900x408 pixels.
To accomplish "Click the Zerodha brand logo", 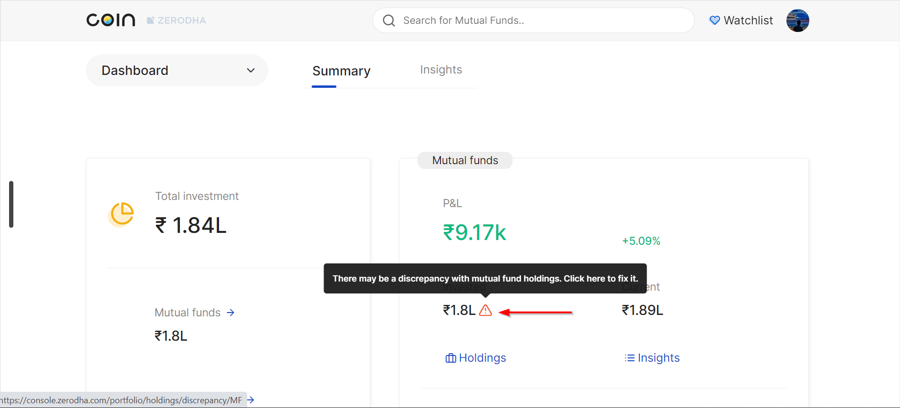I will [176, 21].
